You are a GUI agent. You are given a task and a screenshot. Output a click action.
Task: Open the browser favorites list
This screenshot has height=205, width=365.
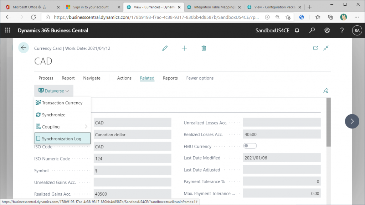click(318, 17)
